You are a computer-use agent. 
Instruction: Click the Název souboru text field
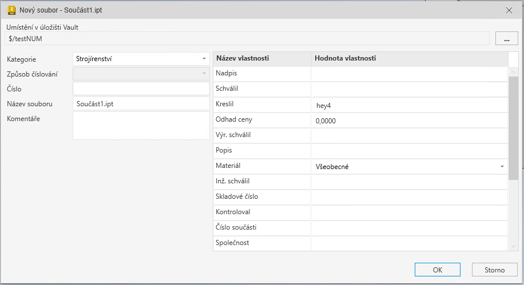(141, 104)
